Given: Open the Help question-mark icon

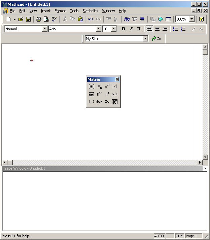Looking at the screenshot, I should point(201,19).
